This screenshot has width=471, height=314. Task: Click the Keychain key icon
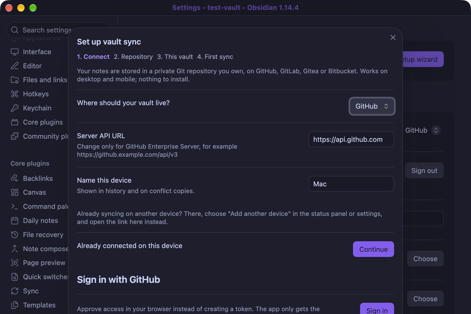pyautogui.click(x=15, y=108)
